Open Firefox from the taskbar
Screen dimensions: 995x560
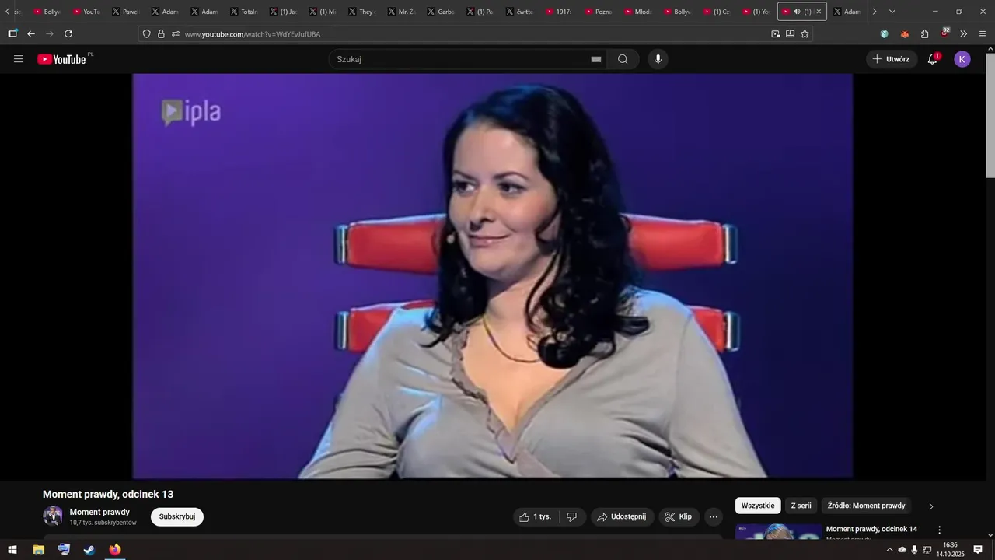point(115,550)
